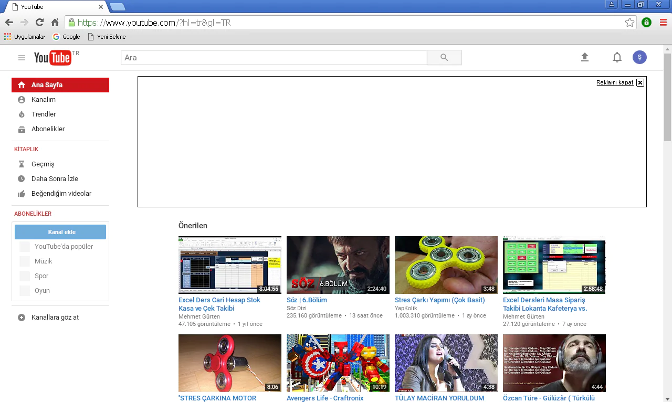This screenshot has width=672, height=402.
Task: Open the Uygulamalar bookmarks shortcut
Action: pos(24,37)
